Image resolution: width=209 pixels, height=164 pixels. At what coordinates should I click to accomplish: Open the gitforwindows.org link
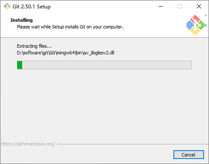tap(28, 144)
